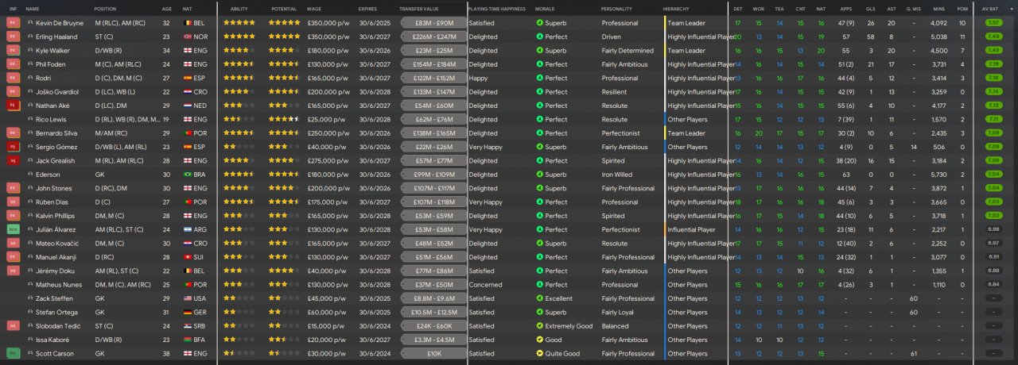This screenshot has width=1018, height=365.
Task: Click the Brazil flag on Ederson's row
Action: 188,175
